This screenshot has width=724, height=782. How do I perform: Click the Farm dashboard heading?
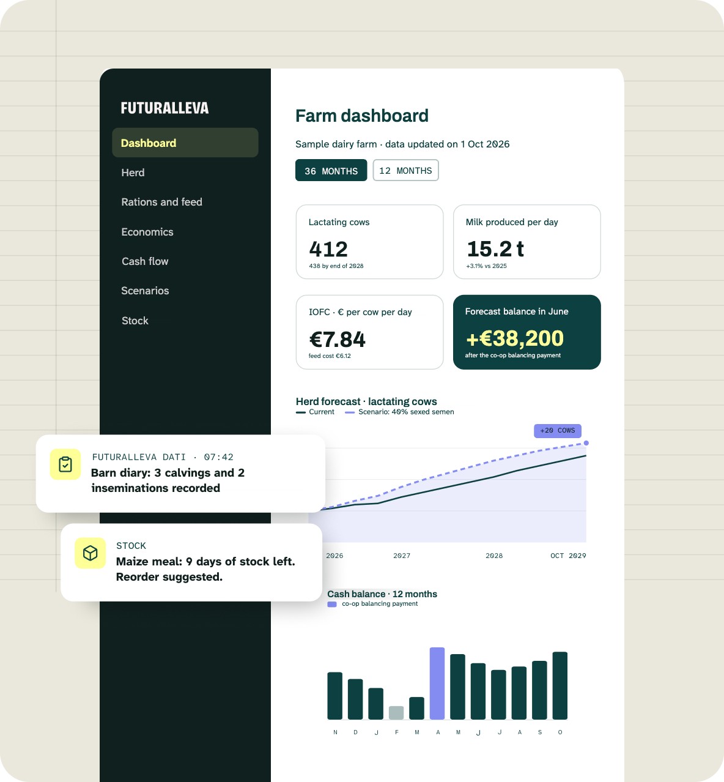(362, 116)
